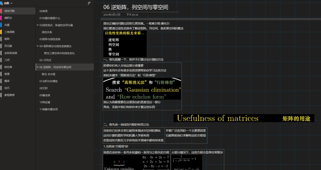Collapse the 04-矩阵乘法 page group

37,46
